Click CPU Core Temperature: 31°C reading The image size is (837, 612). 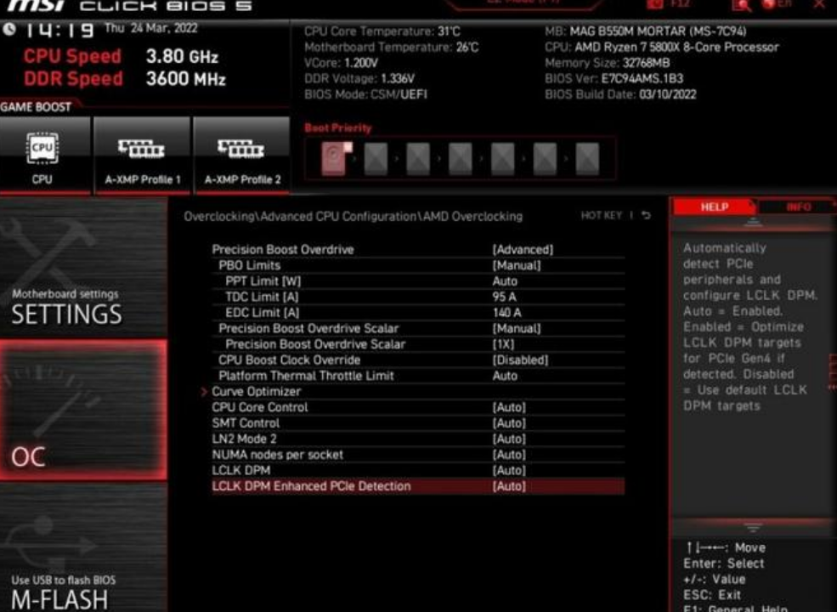(382, 31)
